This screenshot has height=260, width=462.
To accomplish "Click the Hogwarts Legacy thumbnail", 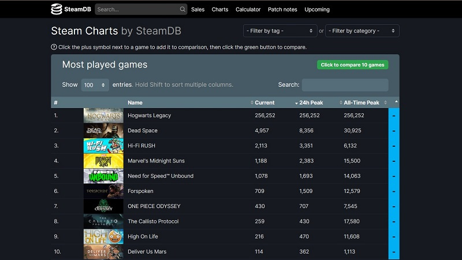I will click(x=103, y=116).
